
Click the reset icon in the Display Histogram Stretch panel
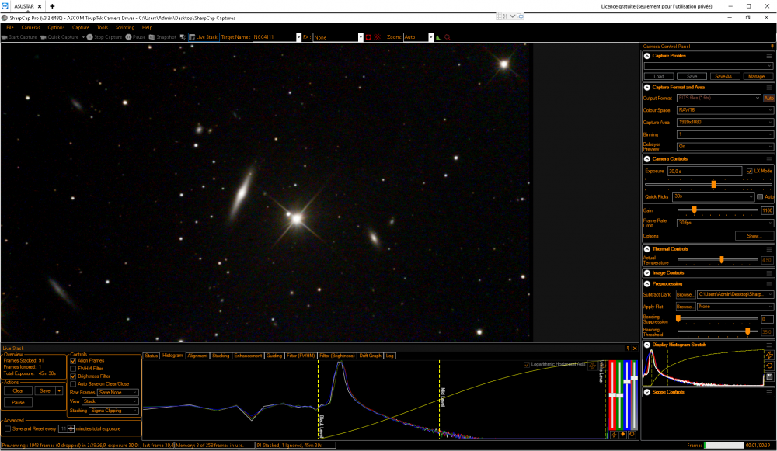pos(769,366)
